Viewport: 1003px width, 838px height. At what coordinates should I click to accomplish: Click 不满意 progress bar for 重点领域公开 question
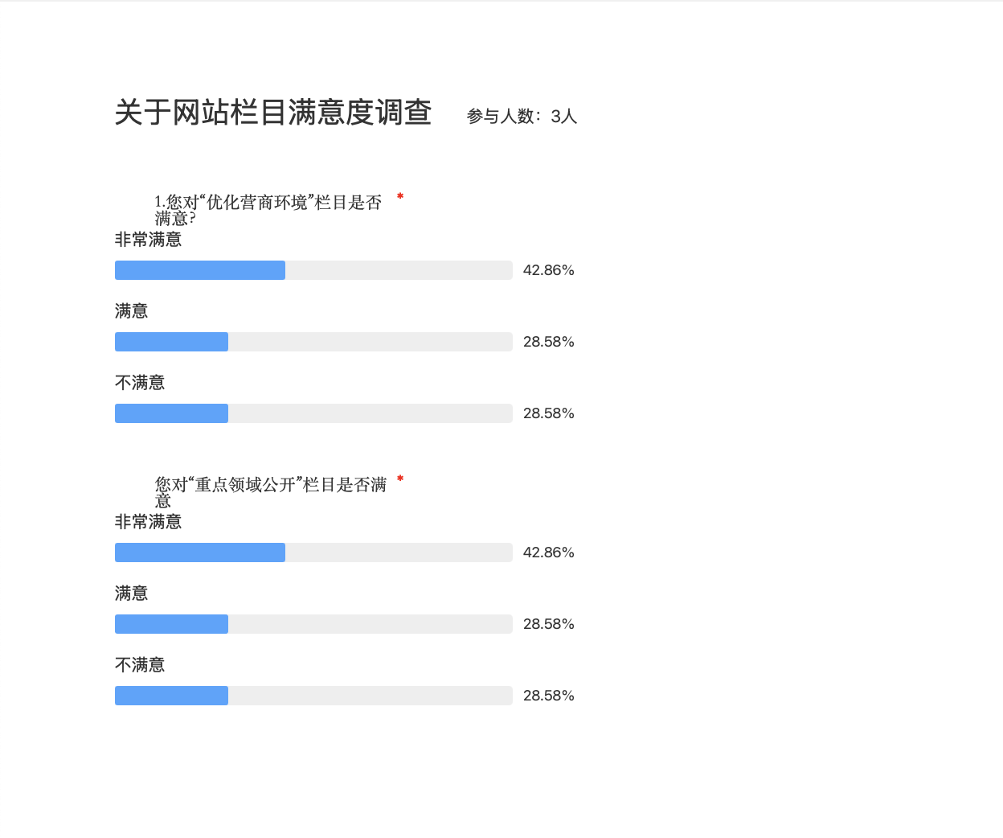pos(313,696)
